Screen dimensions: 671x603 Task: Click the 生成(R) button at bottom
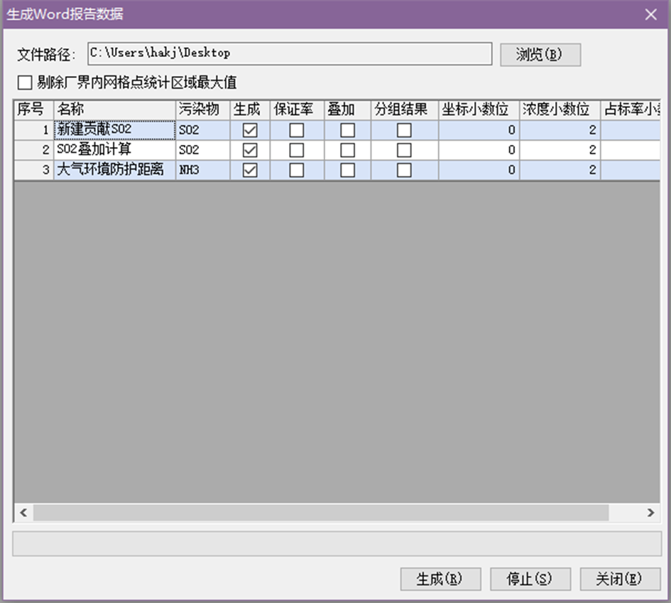[x=440, y=579]
